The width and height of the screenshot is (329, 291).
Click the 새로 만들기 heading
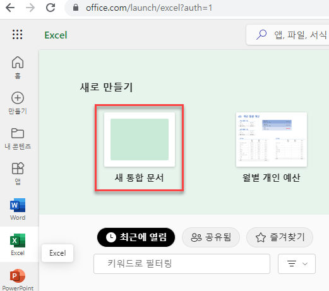coord(107,87)
